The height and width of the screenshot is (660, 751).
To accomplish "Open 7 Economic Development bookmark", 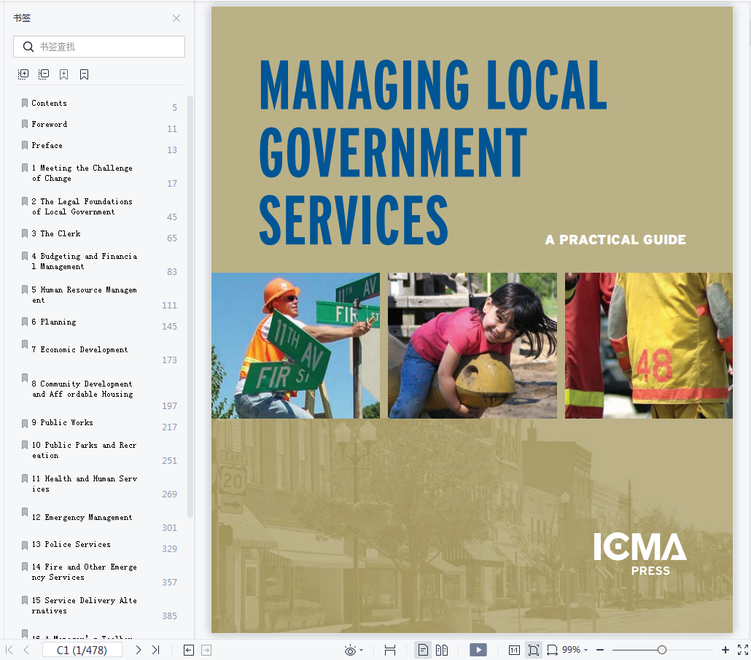I will (x=79, y=349).
